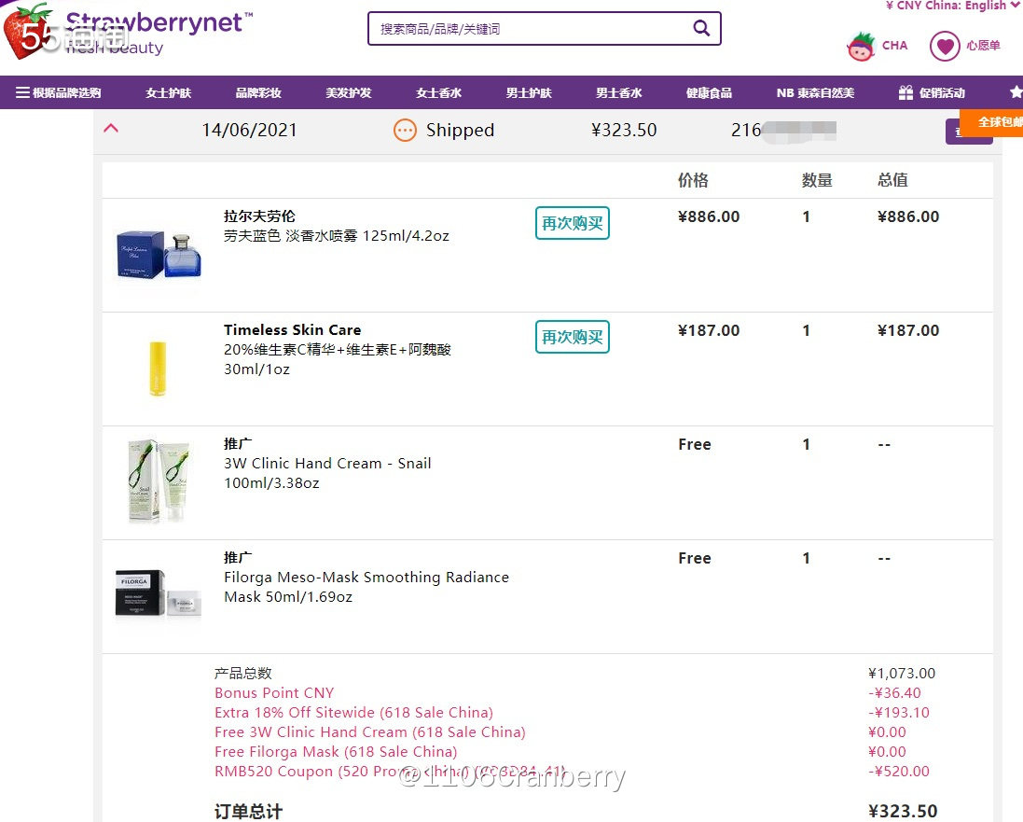
Task: Click the -¥36.40 bonus point value
Action: 894,692
